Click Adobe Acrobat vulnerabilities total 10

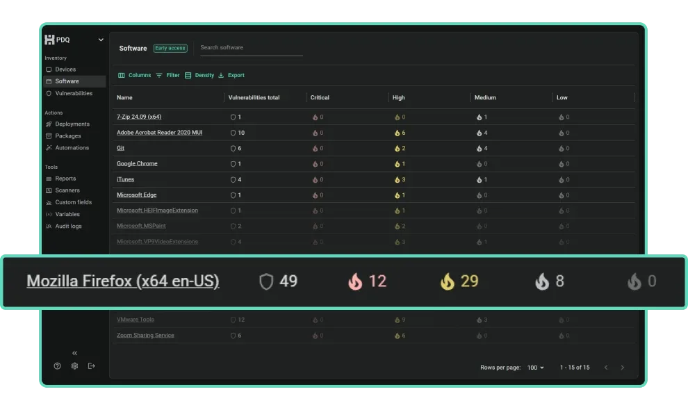(238, 133)
